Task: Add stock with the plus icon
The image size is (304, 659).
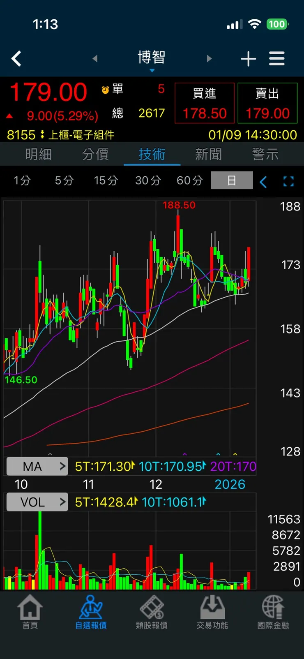Action: tap(248, 59)
